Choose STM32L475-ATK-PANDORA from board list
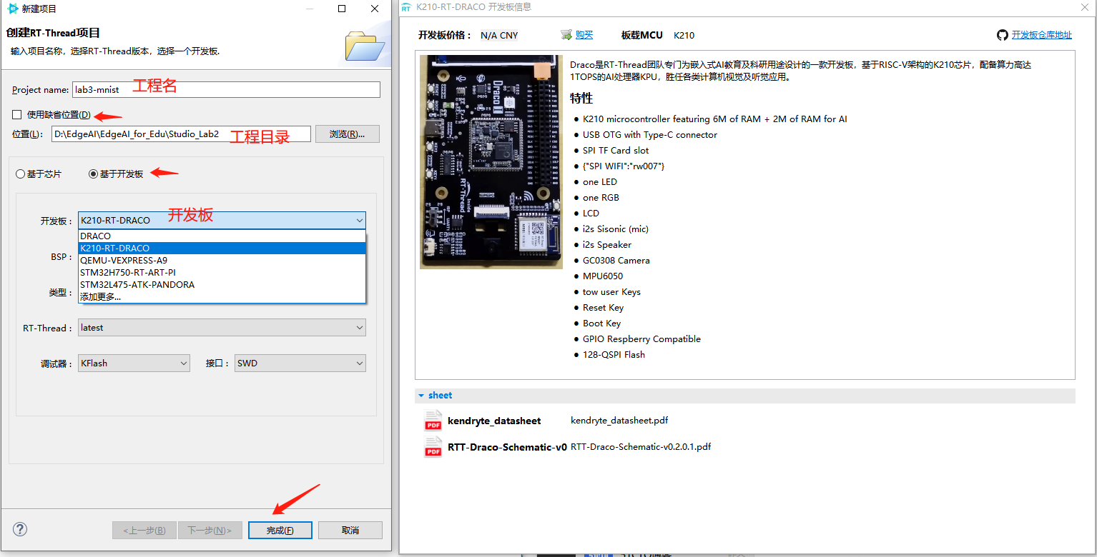The image size is (1097, 557). pyautogui.click(x=222, y=284)
